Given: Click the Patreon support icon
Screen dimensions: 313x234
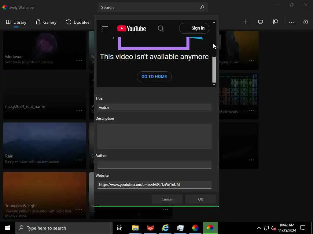Looking at the screenshot, I should coord(275,22).
